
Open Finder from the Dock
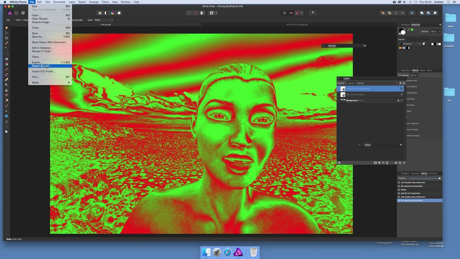click(x=206, y=253)
